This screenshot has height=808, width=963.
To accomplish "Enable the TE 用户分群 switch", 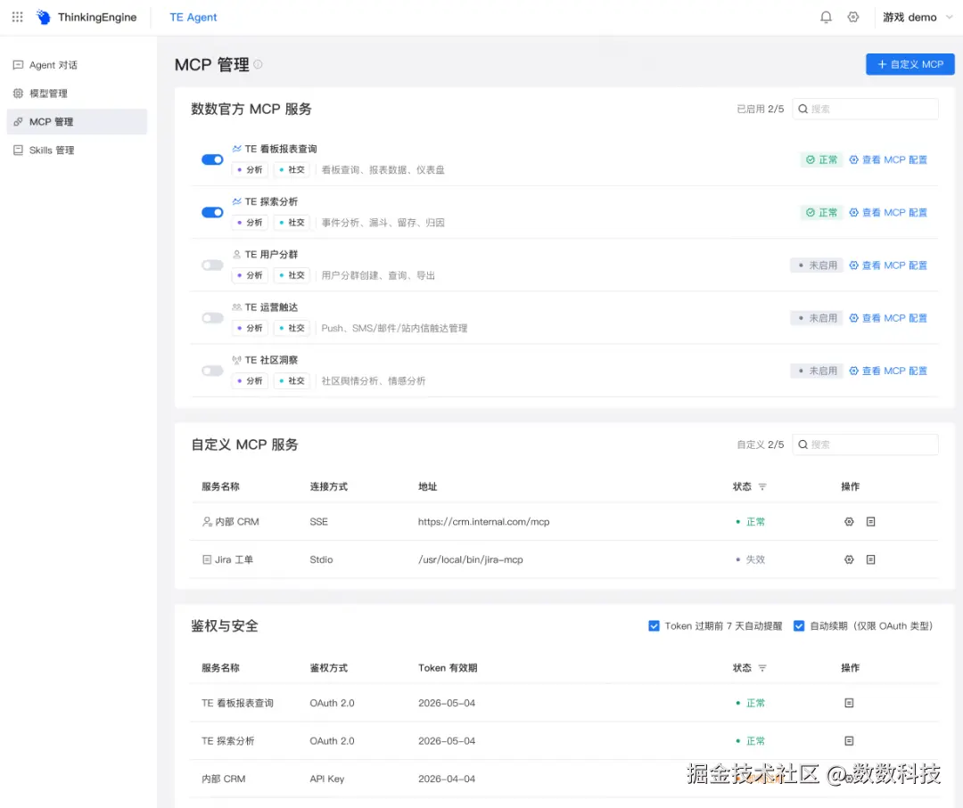I will coord(212,265).
